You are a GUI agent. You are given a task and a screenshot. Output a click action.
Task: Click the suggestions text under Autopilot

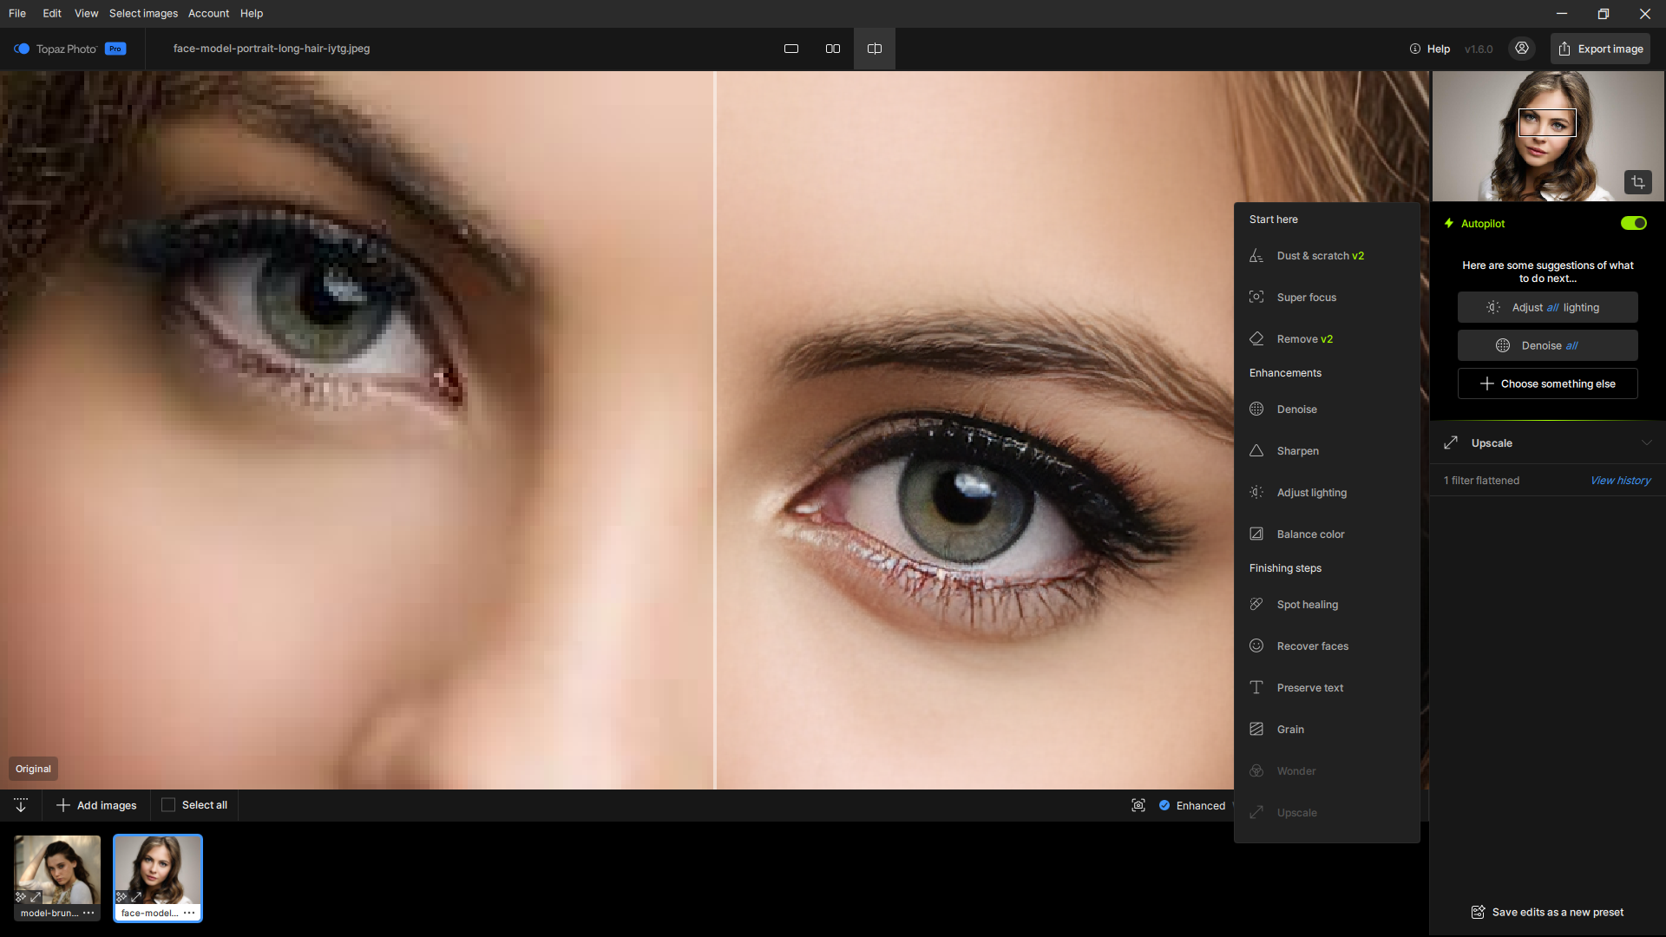(x=1548, y=272)
